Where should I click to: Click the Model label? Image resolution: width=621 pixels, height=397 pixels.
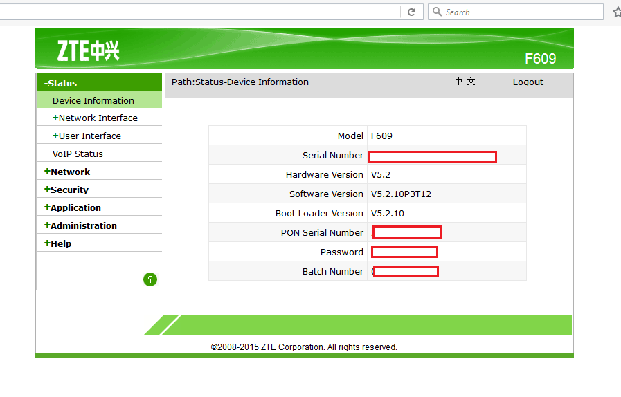pyautogui.click(x=350, y=136)
